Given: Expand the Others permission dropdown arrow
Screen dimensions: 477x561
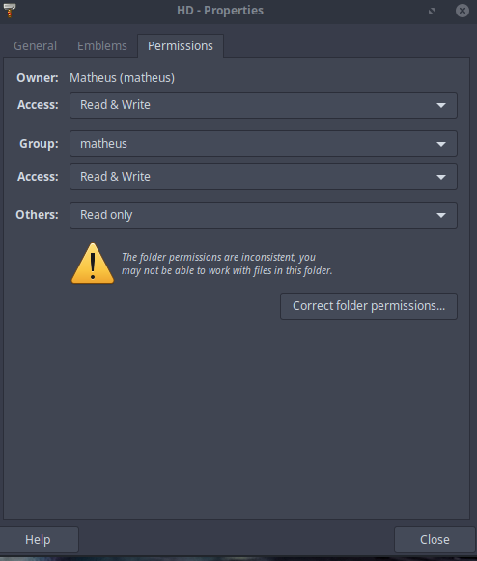Looking at the screenshot, I should click(441, 215).
